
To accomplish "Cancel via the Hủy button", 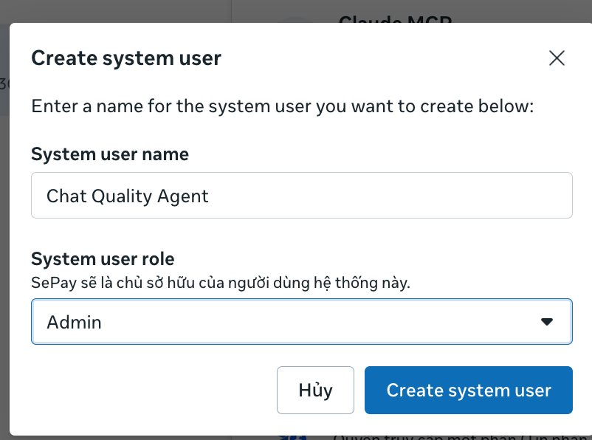I will pos(315,390).
